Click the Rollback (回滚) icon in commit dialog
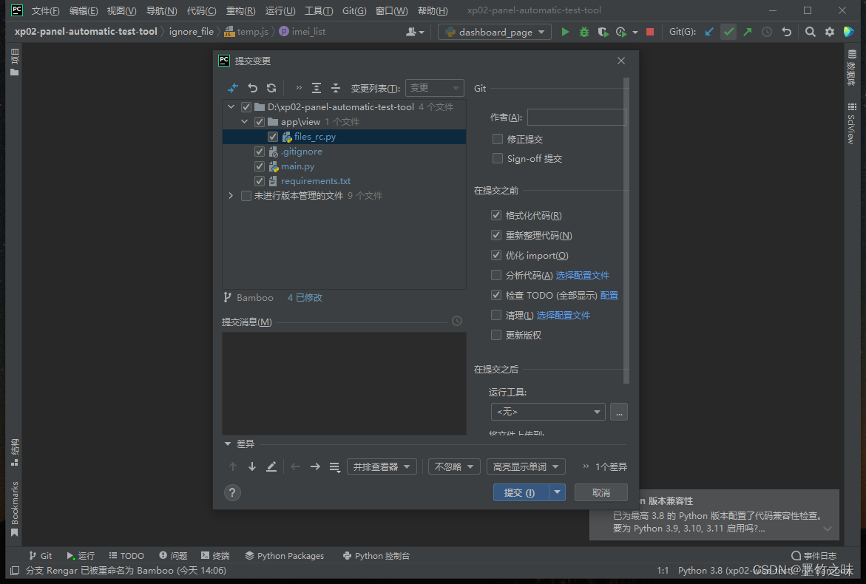 (251, 88)
